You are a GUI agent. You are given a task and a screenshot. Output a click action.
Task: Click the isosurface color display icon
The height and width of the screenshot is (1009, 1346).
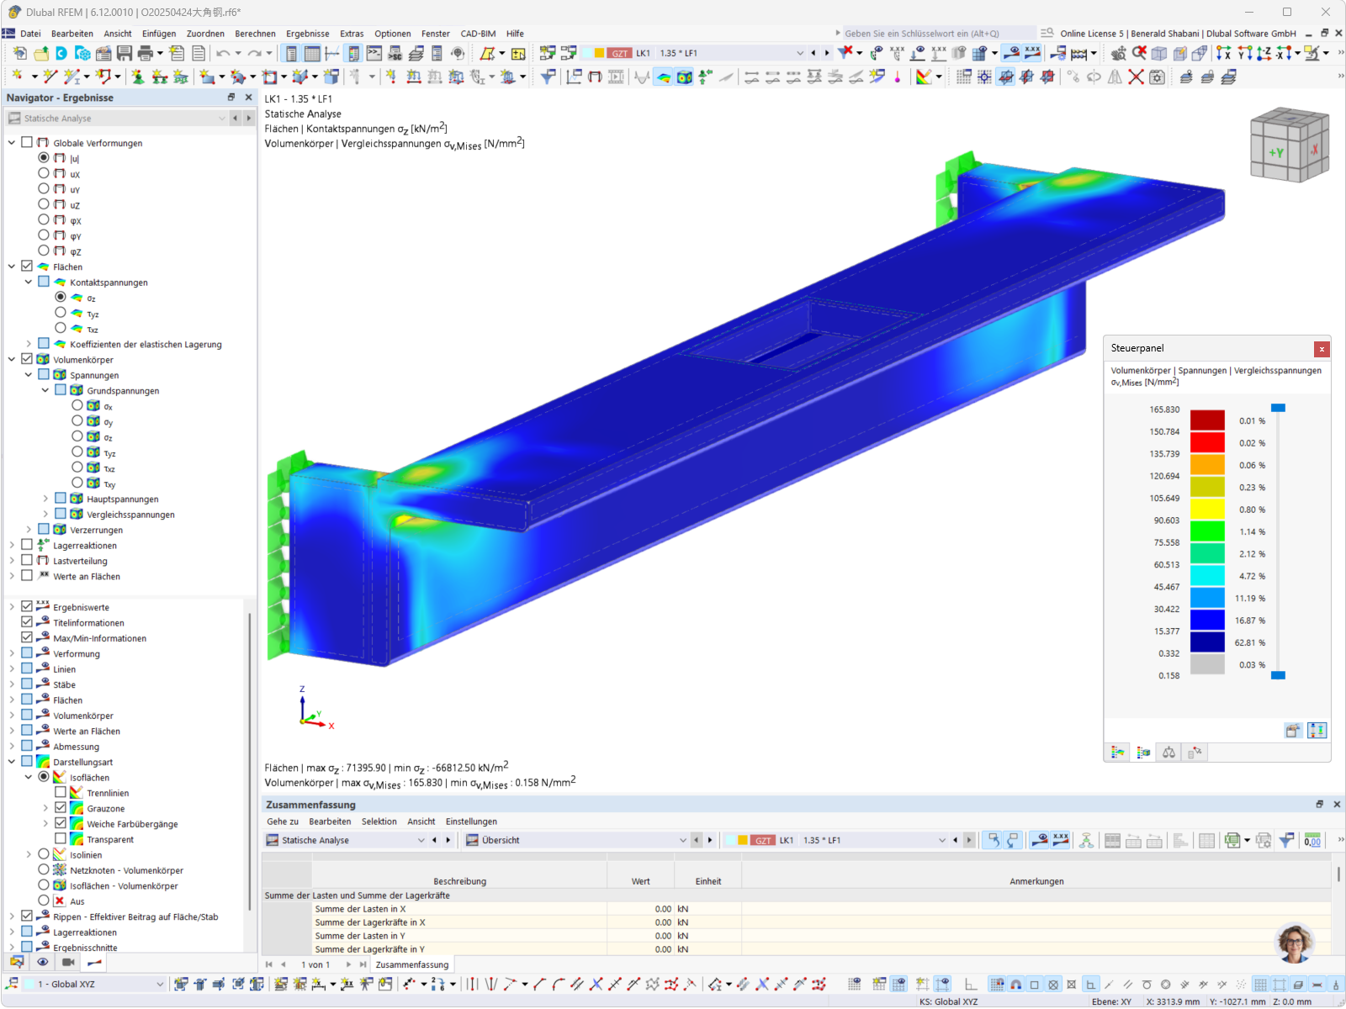(x=924, y=77)
